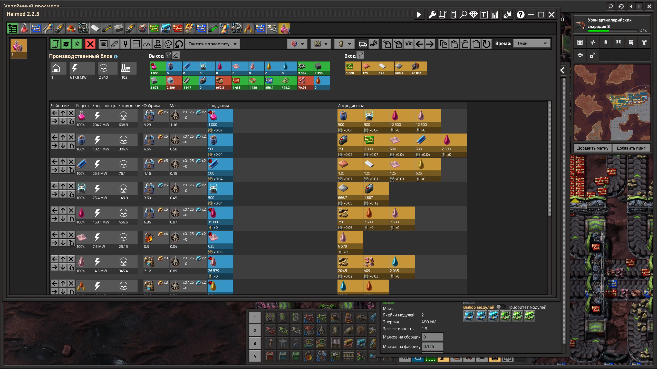This screenshot has height=369, width=657.
Task: Open the time '1мин' dropdown
Action: [x=532, y=44]
